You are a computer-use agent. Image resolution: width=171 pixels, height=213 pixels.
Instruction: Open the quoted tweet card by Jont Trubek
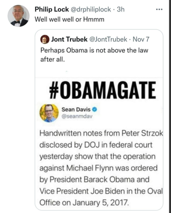pos(99,120)
